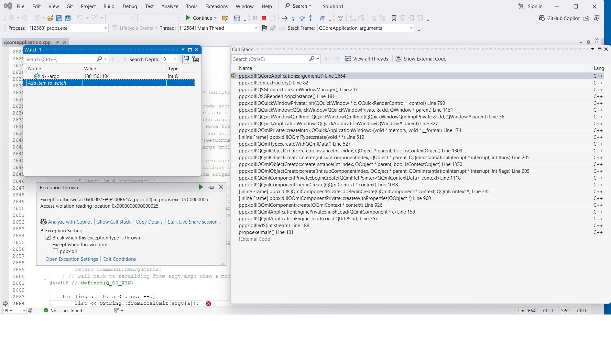The height and width of the screenshot is (364, 611).
Task: Click the Save All icon
Action: coord(68,18)
